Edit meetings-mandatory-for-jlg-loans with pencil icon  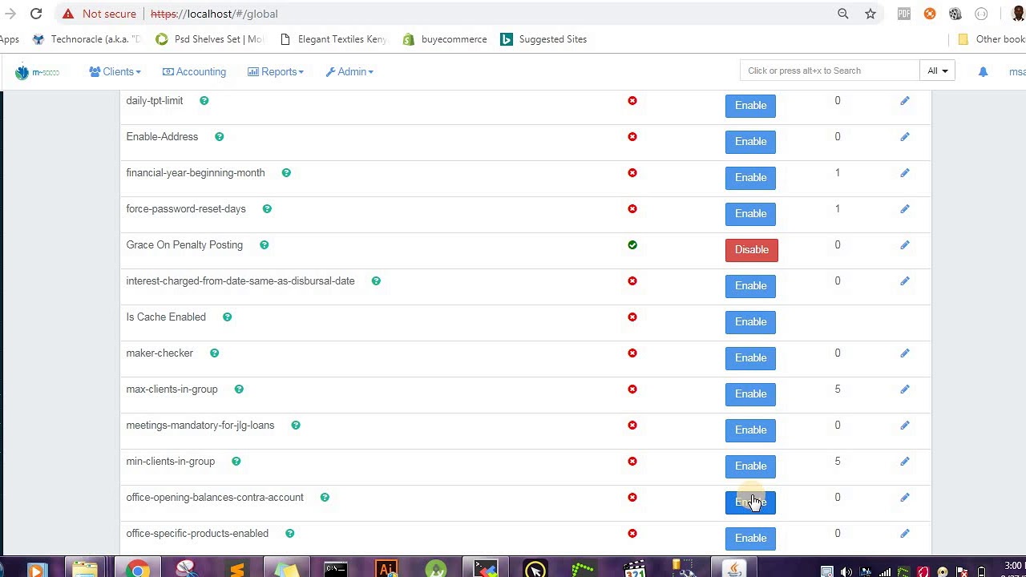(905, 426)
